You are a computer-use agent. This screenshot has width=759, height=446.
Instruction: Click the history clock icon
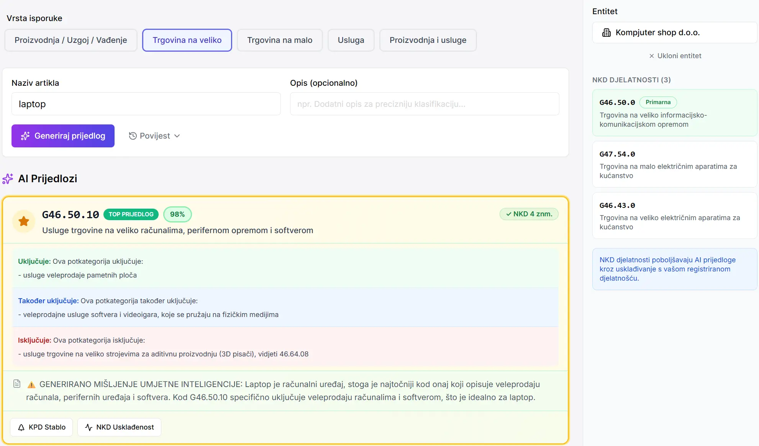[x=133, y=136]
